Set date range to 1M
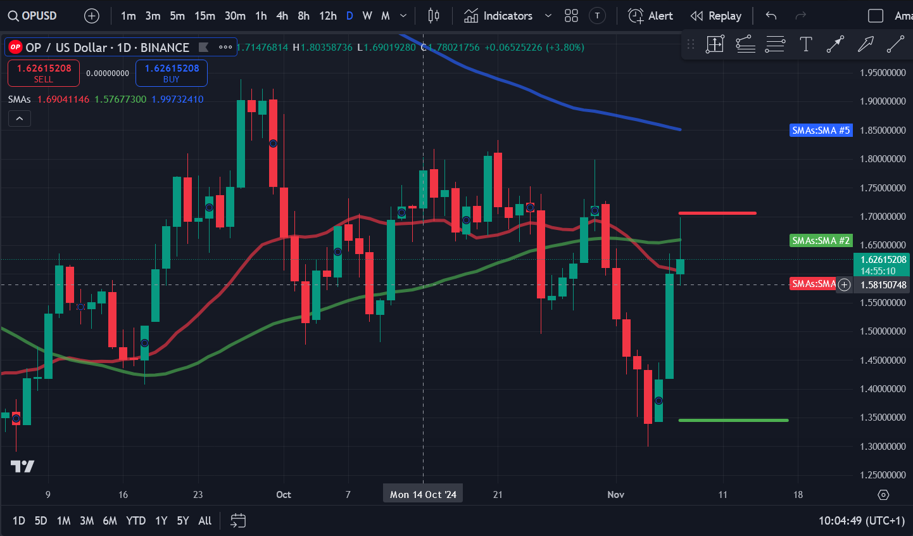This screenshot has height=536, width=913. (63, 521)
